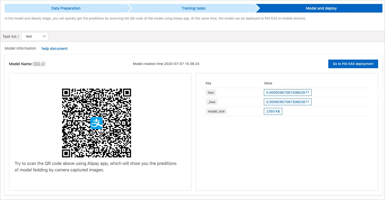385x200 pixels.
Task: Click the QR code image
Action: point(97,123)
